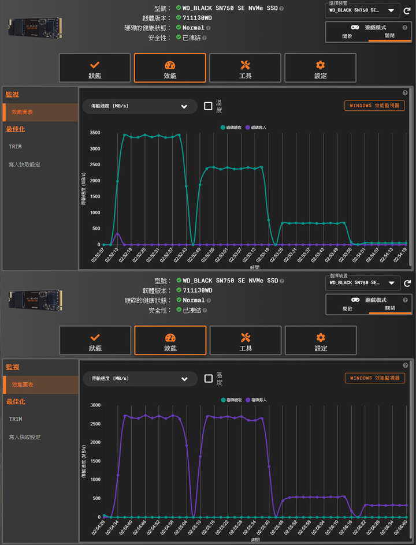Click 最佳化 heading in the lower dashboard sidebar
Viewport: 416px width, 545px height.
(x=16, y=401)
